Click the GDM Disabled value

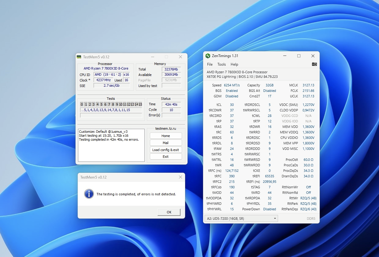pyautogui.click(x=232, y=96)
